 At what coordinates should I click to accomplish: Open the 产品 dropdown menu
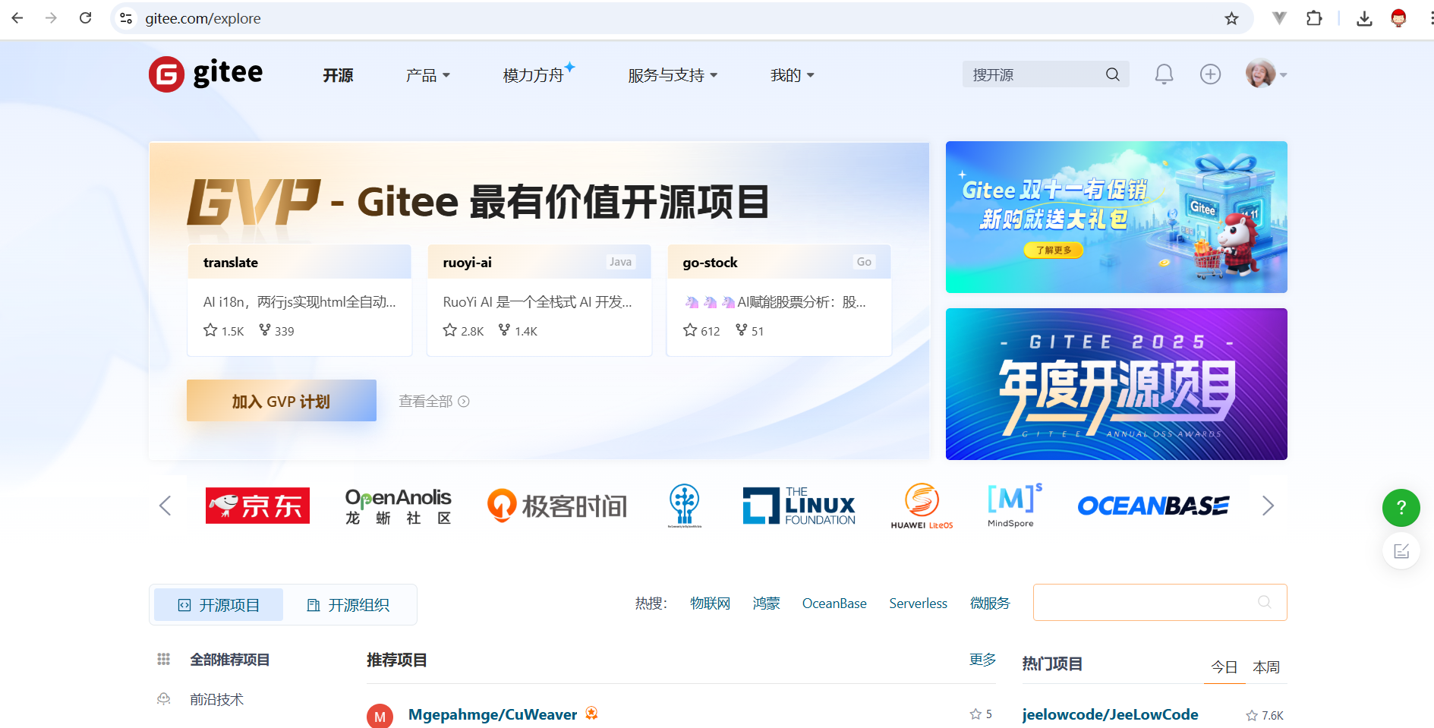pos(428,75)
